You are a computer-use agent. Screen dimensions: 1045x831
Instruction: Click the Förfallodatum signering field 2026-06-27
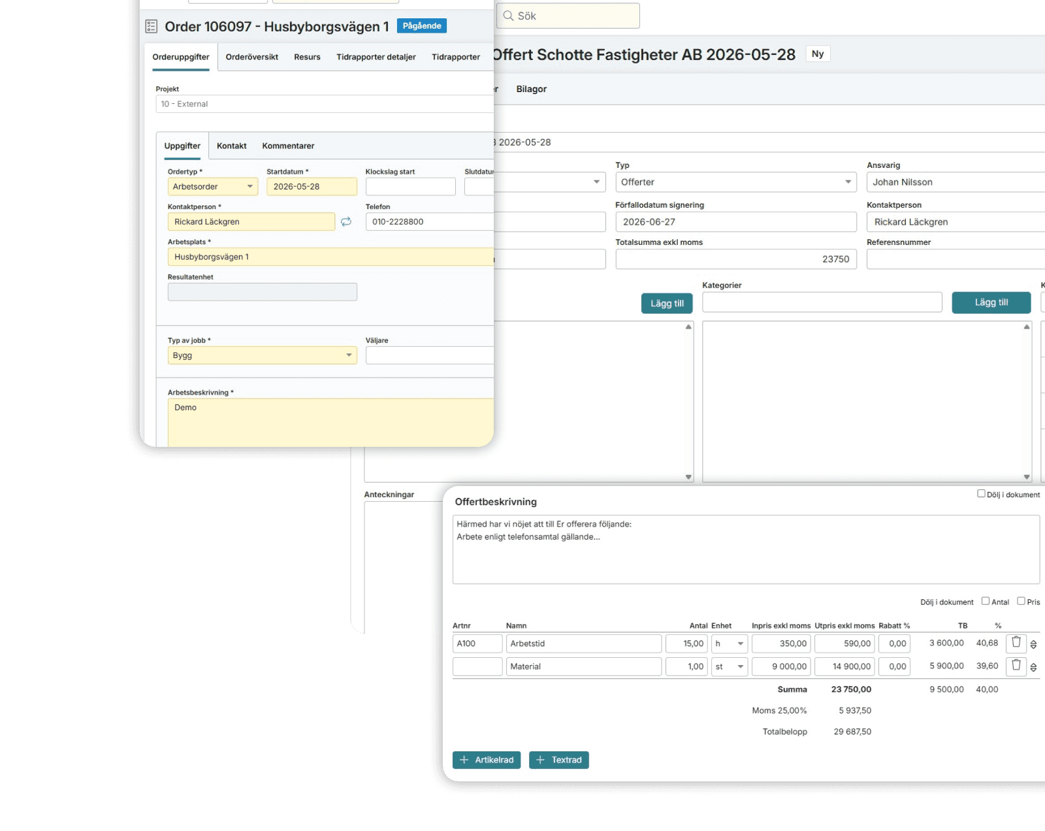[736, 222]
